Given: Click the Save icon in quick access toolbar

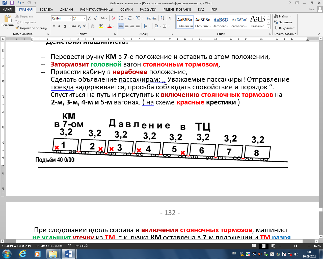Looking at the screenshot, I should [12, 3].
